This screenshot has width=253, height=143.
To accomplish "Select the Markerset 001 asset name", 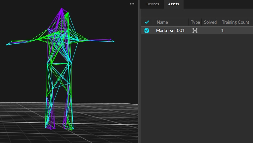I will [170, 30].
